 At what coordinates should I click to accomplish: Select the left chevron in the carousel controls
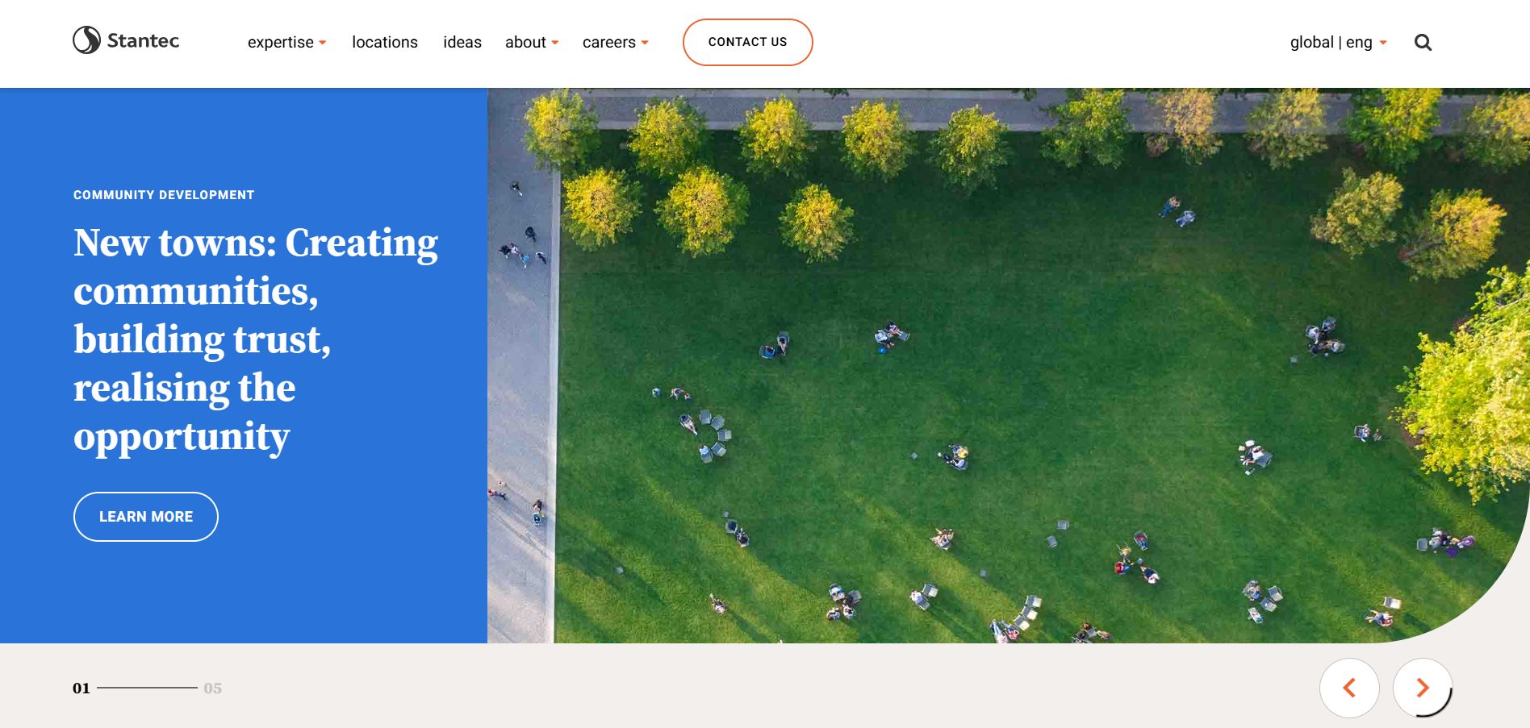(1349, 688)
